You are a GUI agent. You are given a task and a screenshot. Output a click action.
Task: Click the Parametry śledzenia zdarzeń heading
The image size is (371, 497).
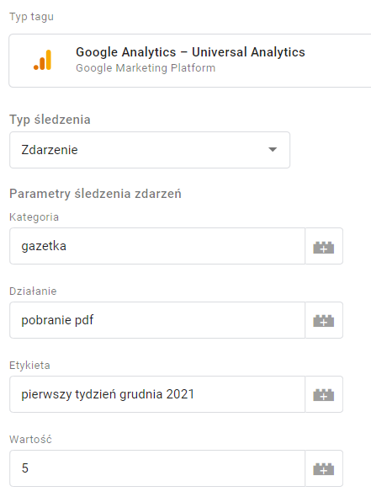coord(95,194)
